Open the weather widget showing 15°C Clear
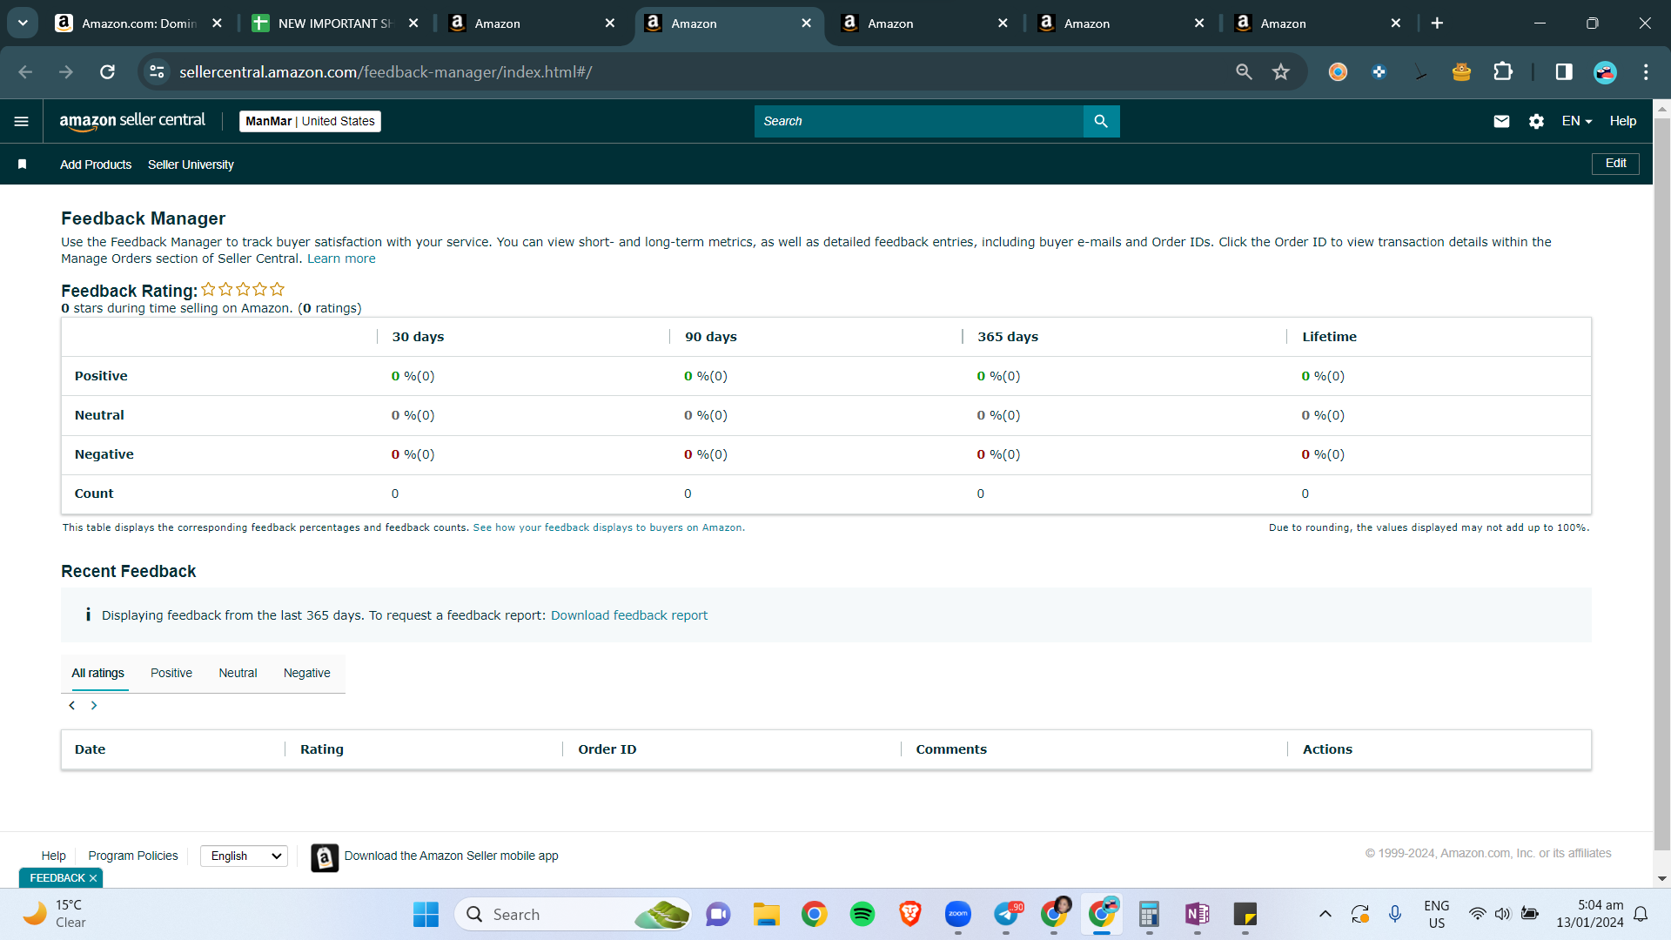The width and height of the screenshot is (1671, 940). click(54, 915)
